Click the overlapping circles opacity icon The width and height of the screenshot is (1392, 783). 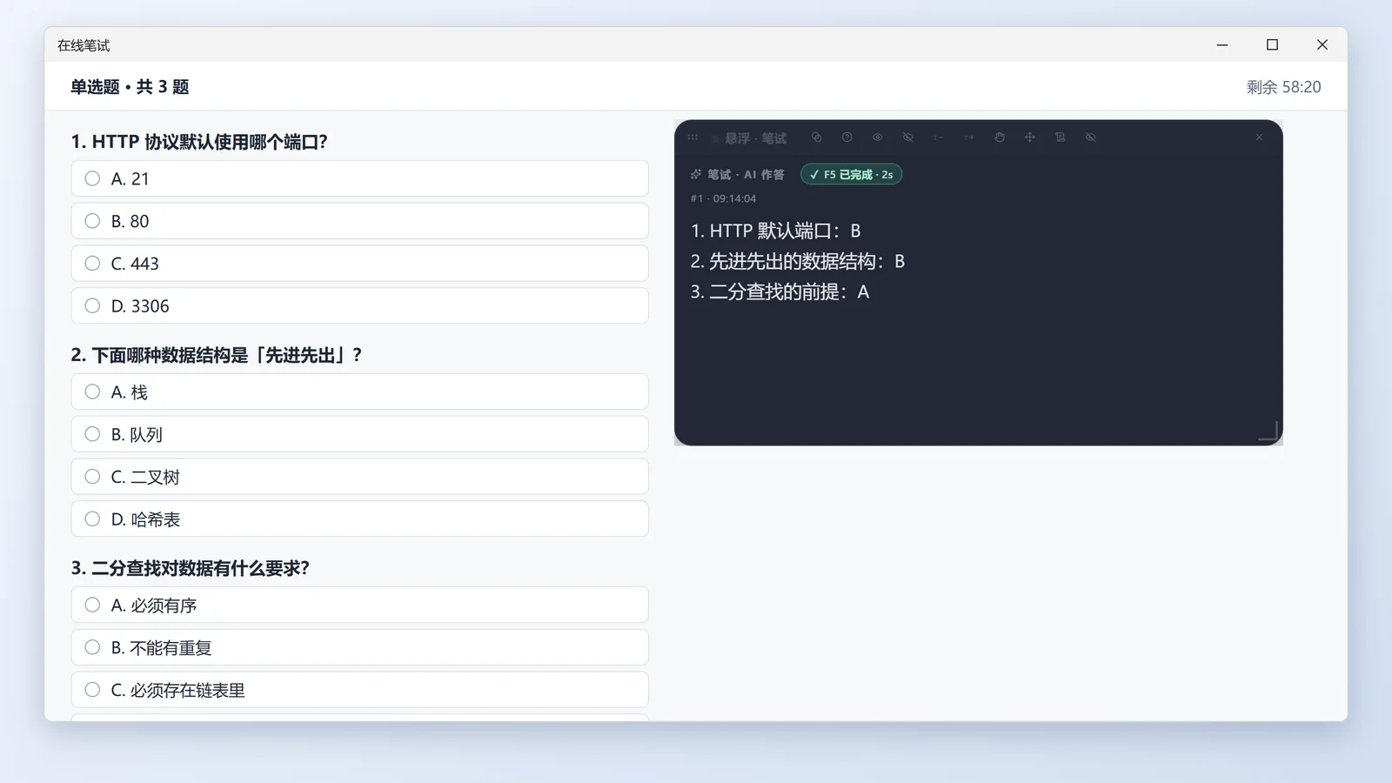click(x=816, y=137)
